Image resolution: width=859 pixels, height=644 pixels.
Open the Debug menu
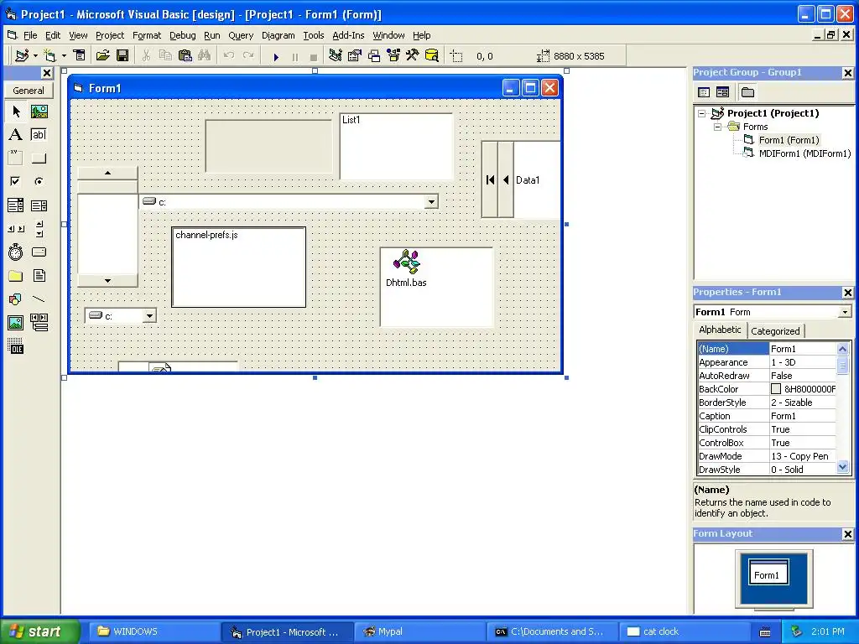tap(182, 35)
